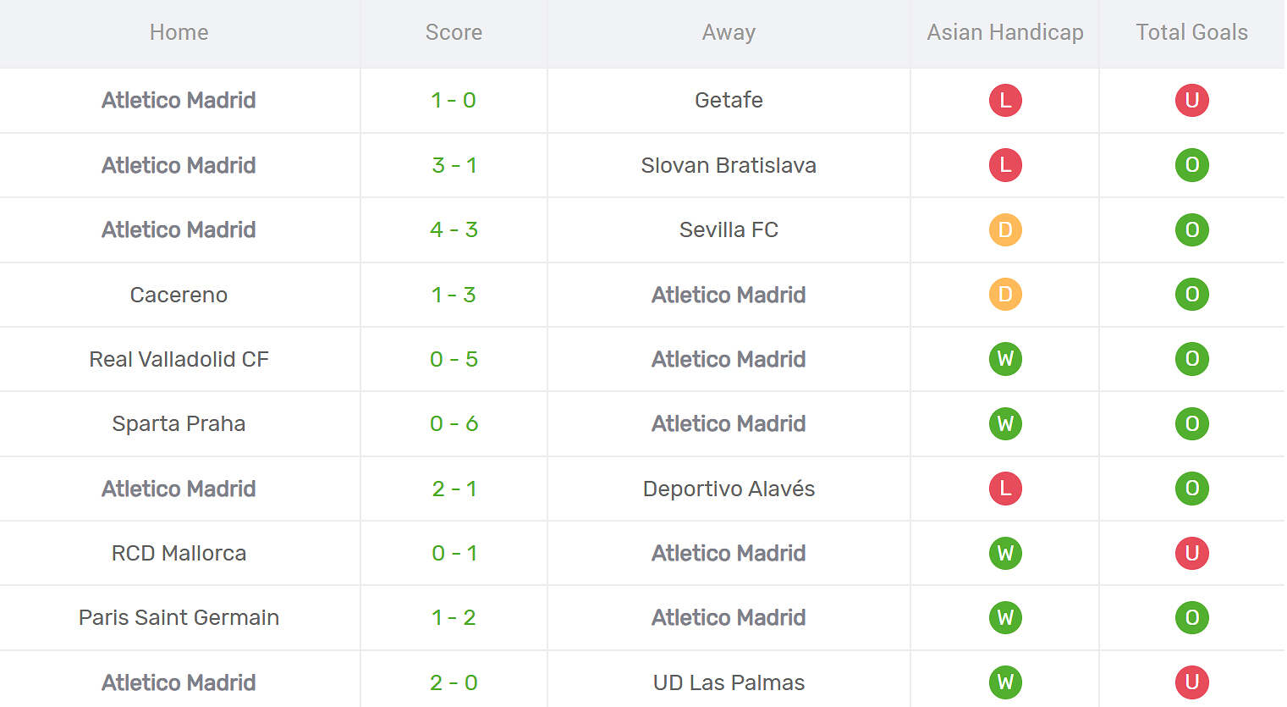Image resolution: width=1287 pixels, height=707 pixels.
Task: Click green O badge in Slovan Bratislava row
Action: click(1191, 165)
